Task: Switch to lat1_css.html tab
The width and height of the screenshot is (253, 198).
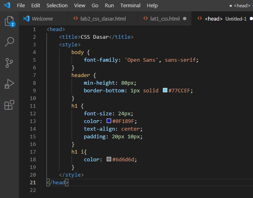Action: [x=164, y=19]
